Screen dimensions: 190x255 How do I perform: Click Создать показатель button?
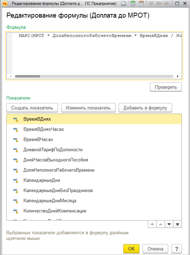(x=32, y=108)
